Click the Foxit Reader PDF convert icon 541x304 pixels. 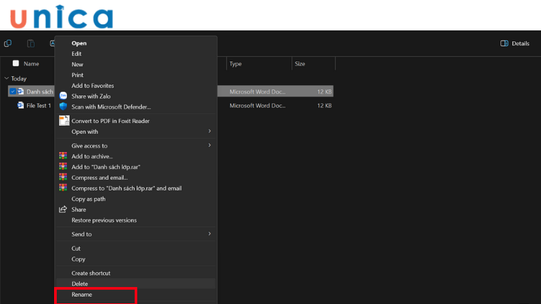[x=64, y=121]
